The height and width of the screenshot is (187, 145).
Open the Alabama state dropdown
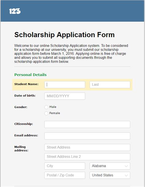click(110, 166)
